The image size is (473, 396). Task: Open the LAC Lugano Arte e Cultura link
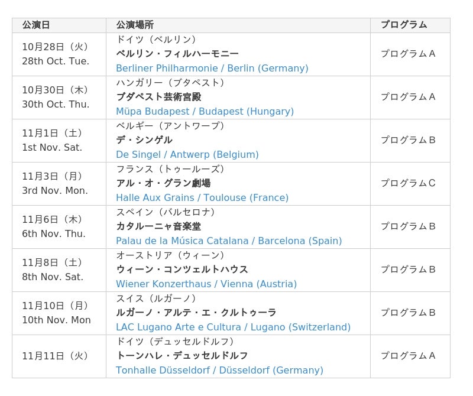pos(233,327)
